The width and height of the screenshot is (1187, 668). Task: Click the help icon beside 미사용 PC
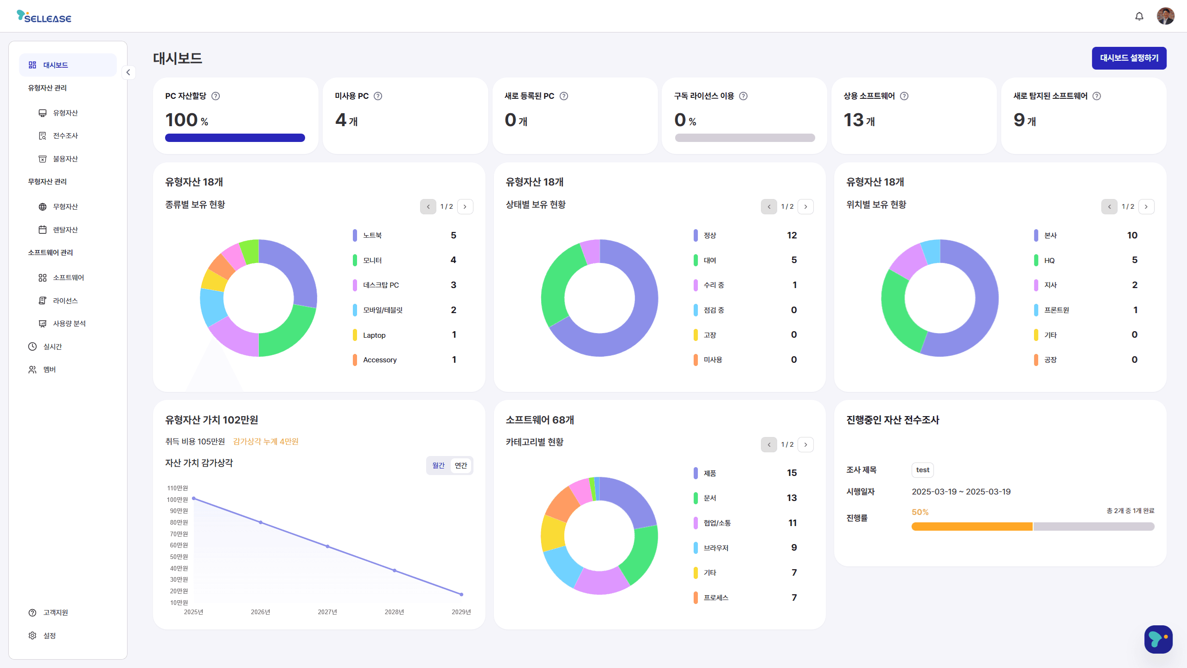point(378,96)
